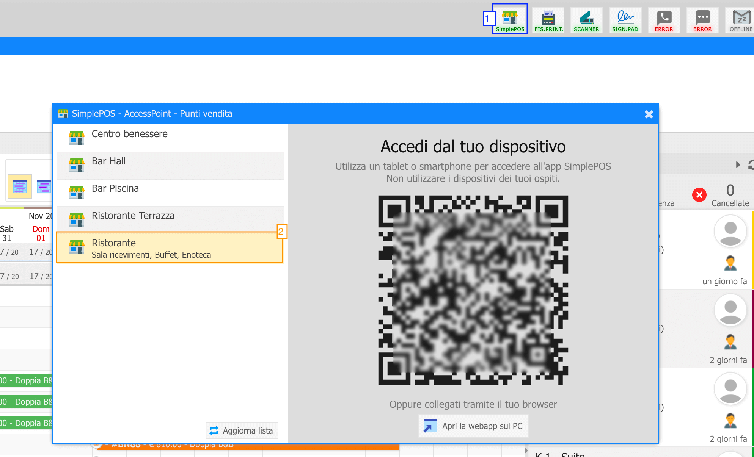Click the guest avatar dated un giorno fa
This screenshot has height=457, width=754.
pyautogui.click(x=730, y=231)
